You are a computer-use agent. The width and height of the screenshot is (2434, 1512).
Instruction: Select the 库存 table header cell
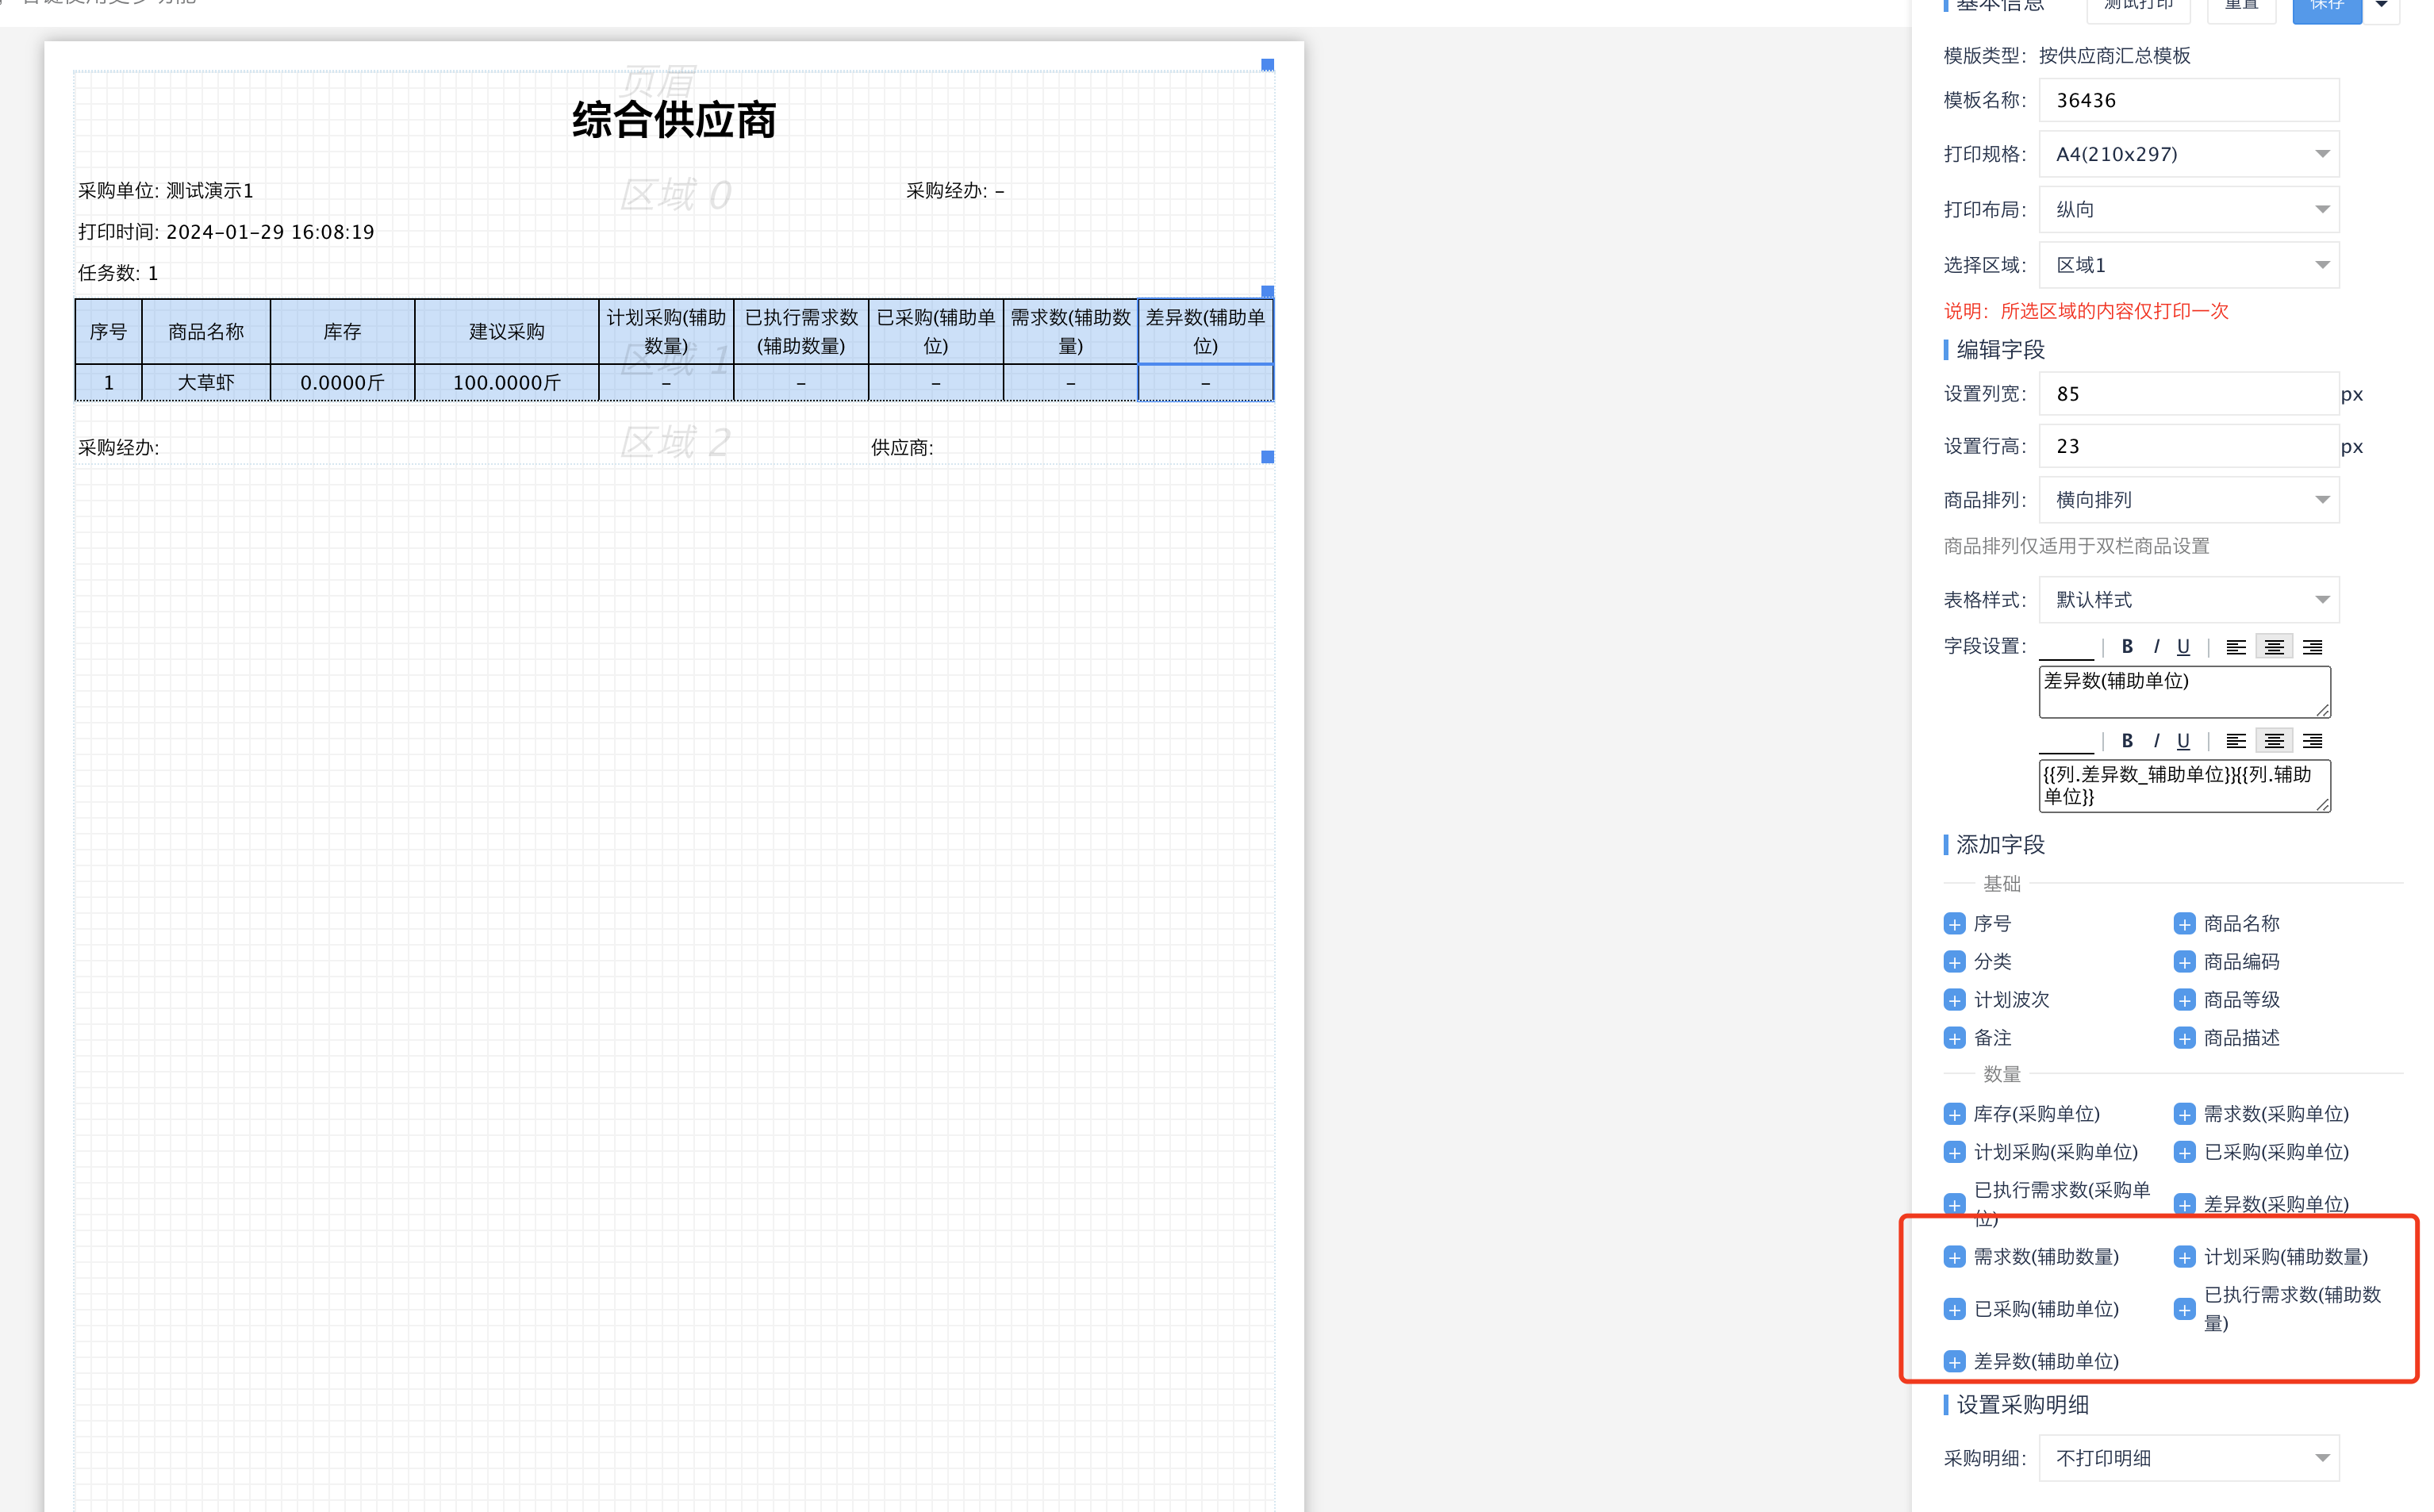click(342, 331)
